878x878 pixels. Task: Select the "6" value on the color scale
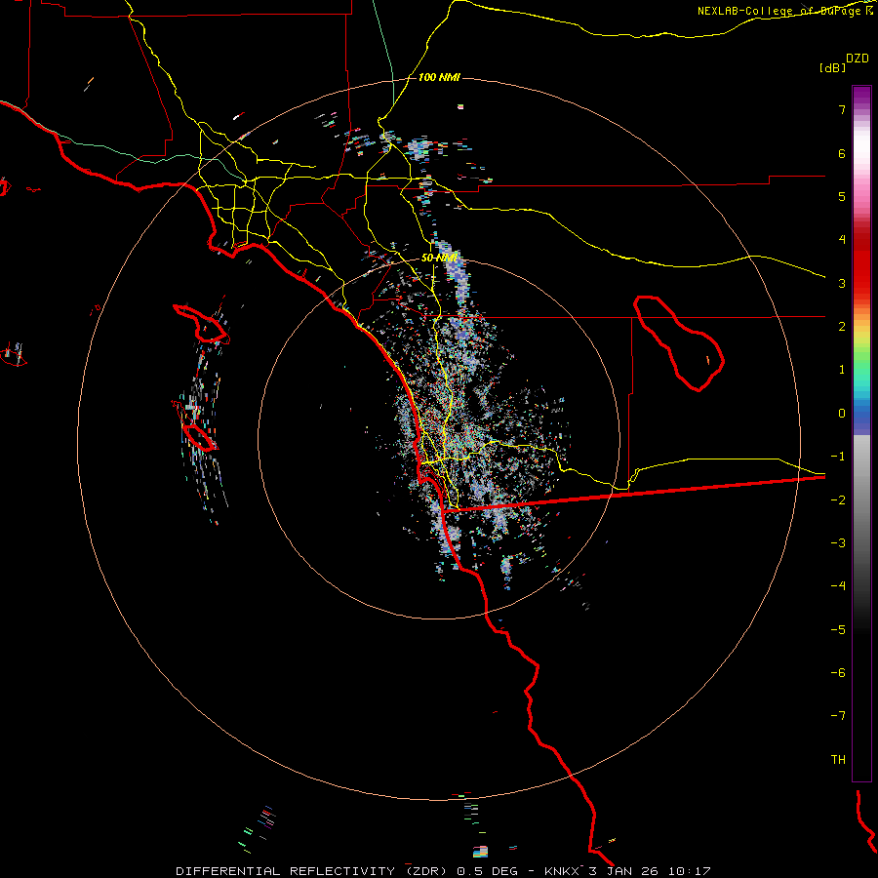pyautogui.click(x=842, y=153)
